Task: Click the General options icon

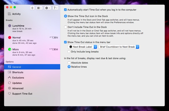Action: tap(9, 67)
